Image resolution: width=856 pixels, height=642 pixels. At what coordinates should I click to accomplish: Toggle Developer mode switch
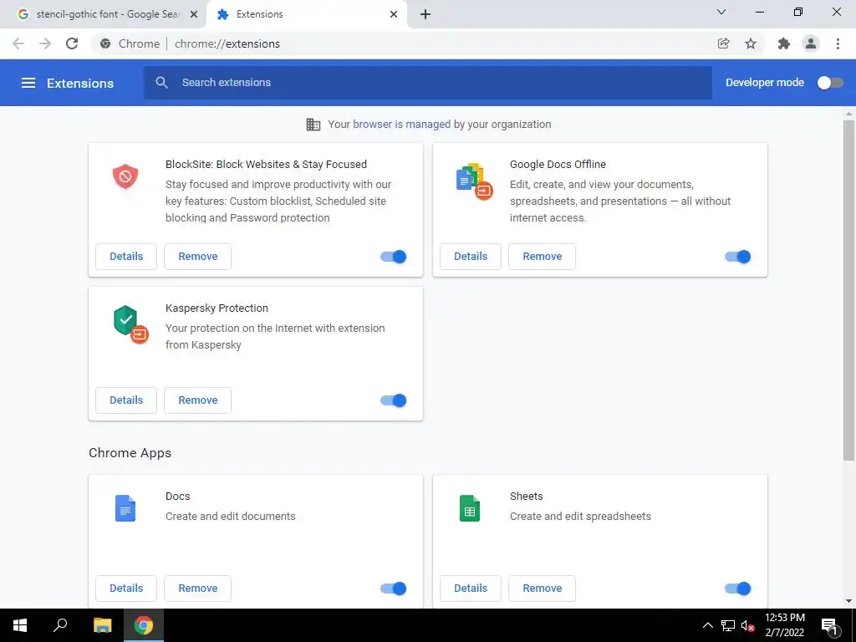click(830, 83)
